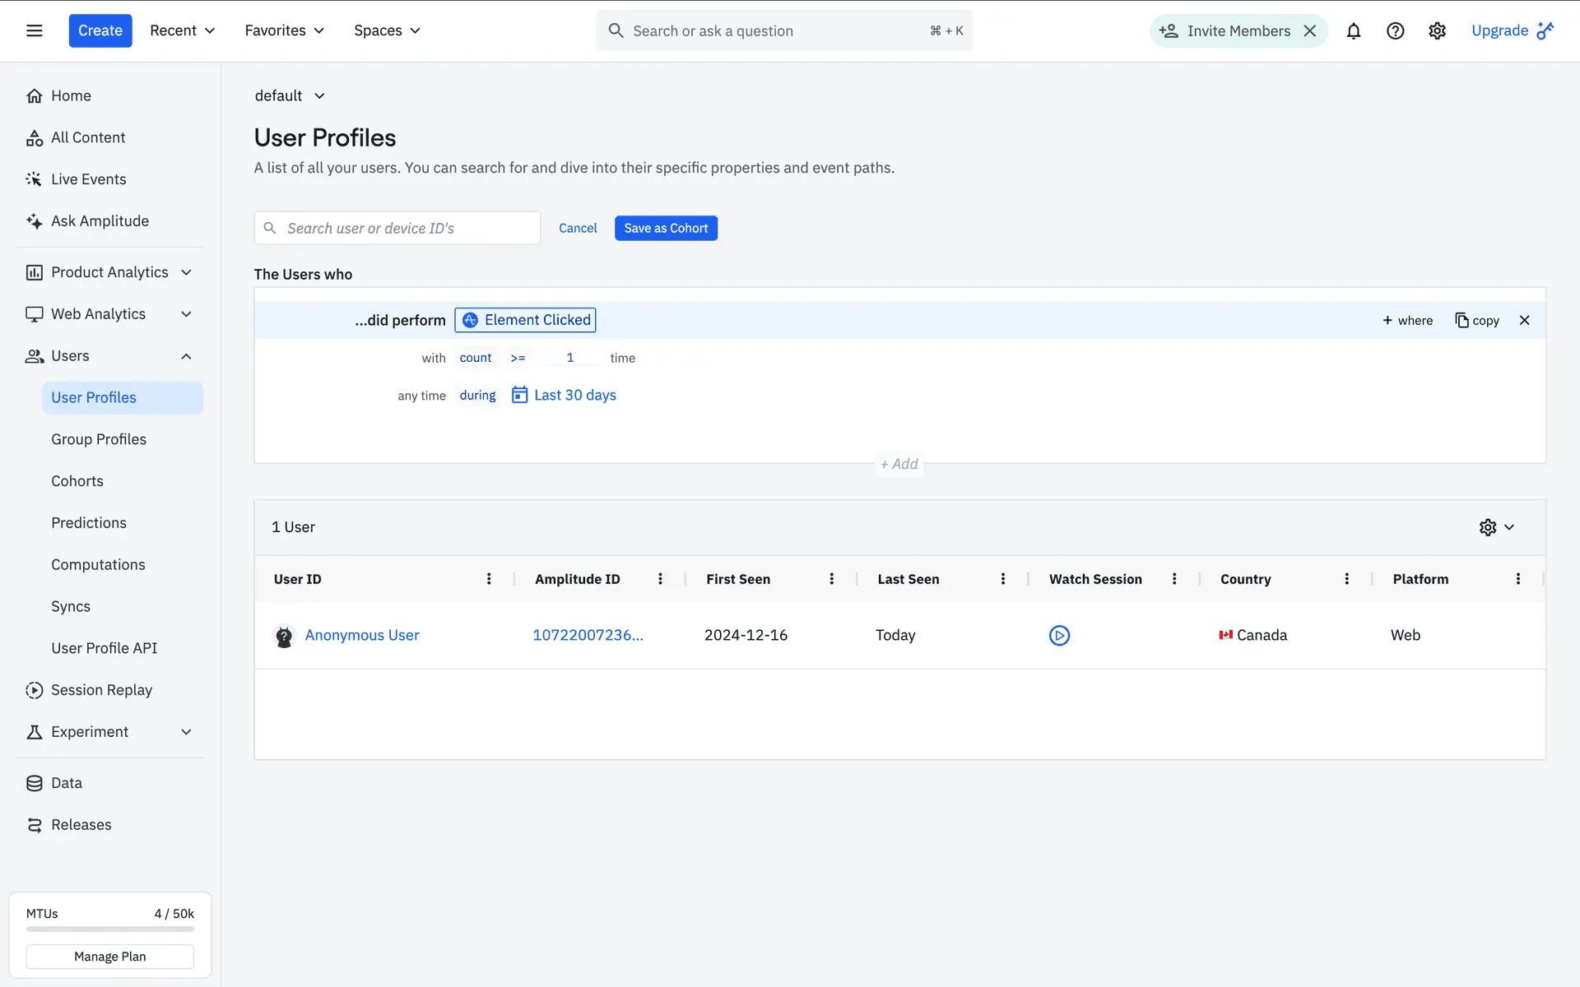Open Anonymous User profile link

361,635
